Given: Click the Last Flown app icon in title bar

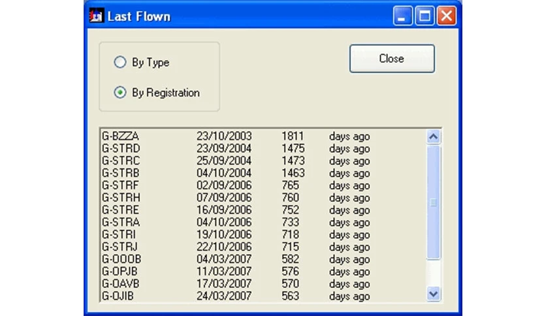Looking at the screenshot, I should (96, 16).
